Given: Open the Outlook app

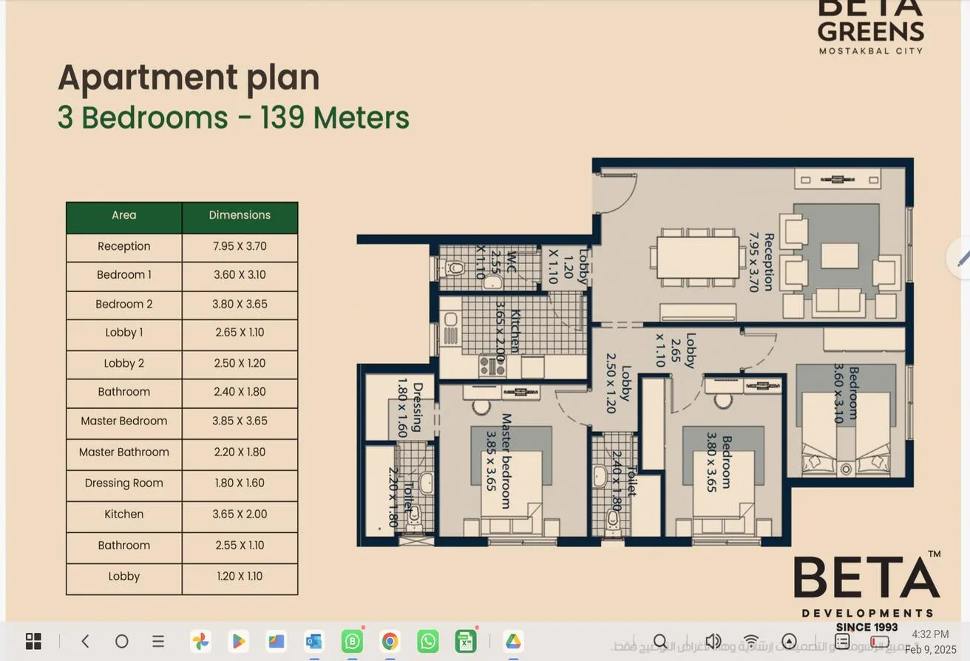Looking at the screenshot, I should tap(313, 641).
